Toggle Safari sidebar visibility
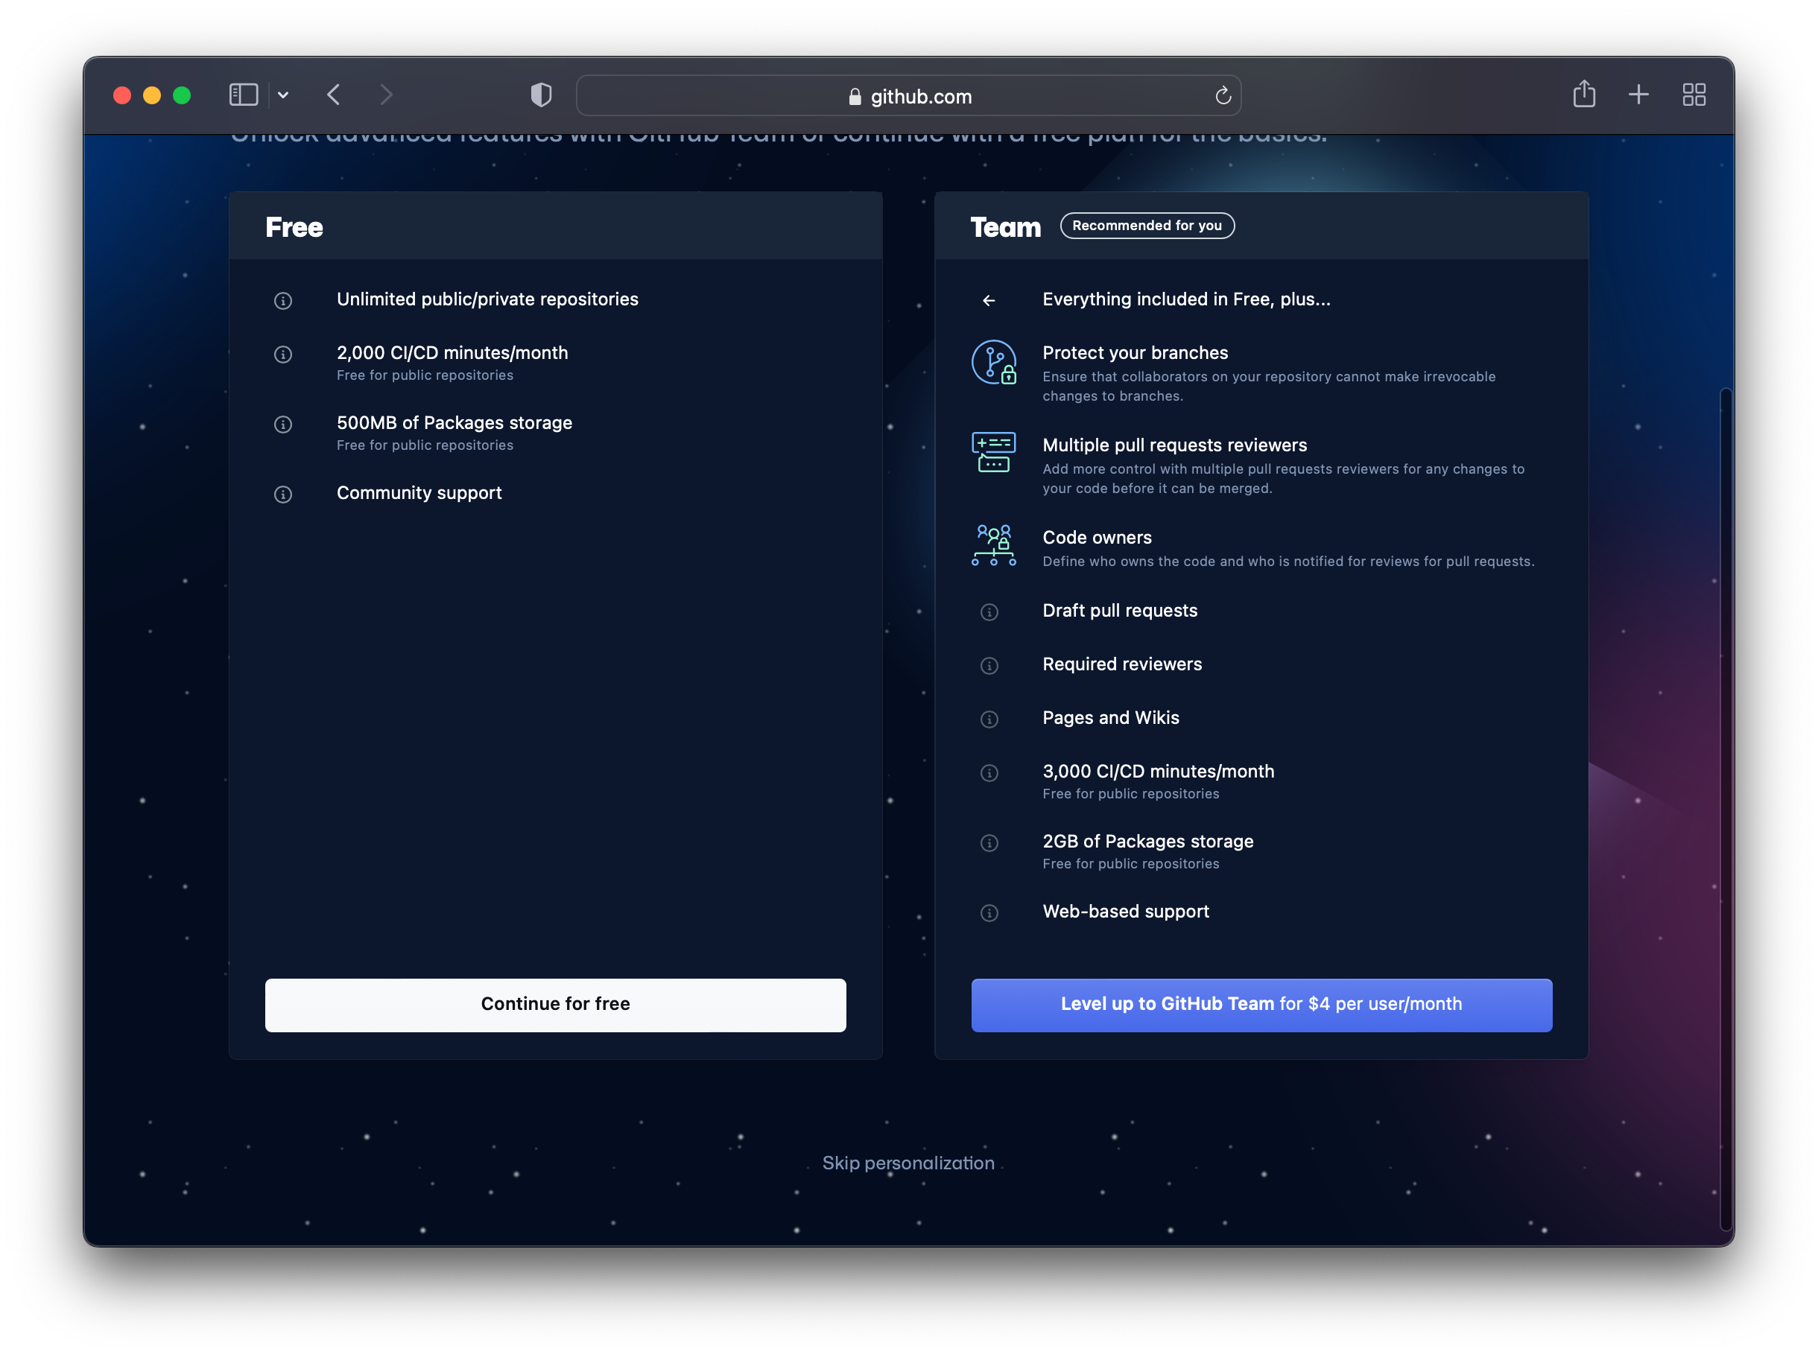Viewport: 1818px width, 1357px height. 243,95
